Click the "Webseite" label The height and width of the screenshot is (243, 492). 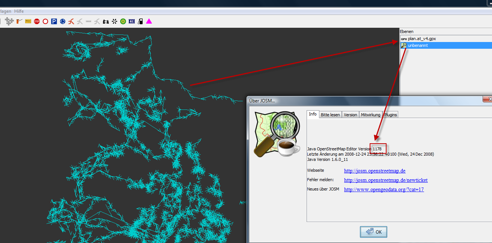tap(316, 170)
